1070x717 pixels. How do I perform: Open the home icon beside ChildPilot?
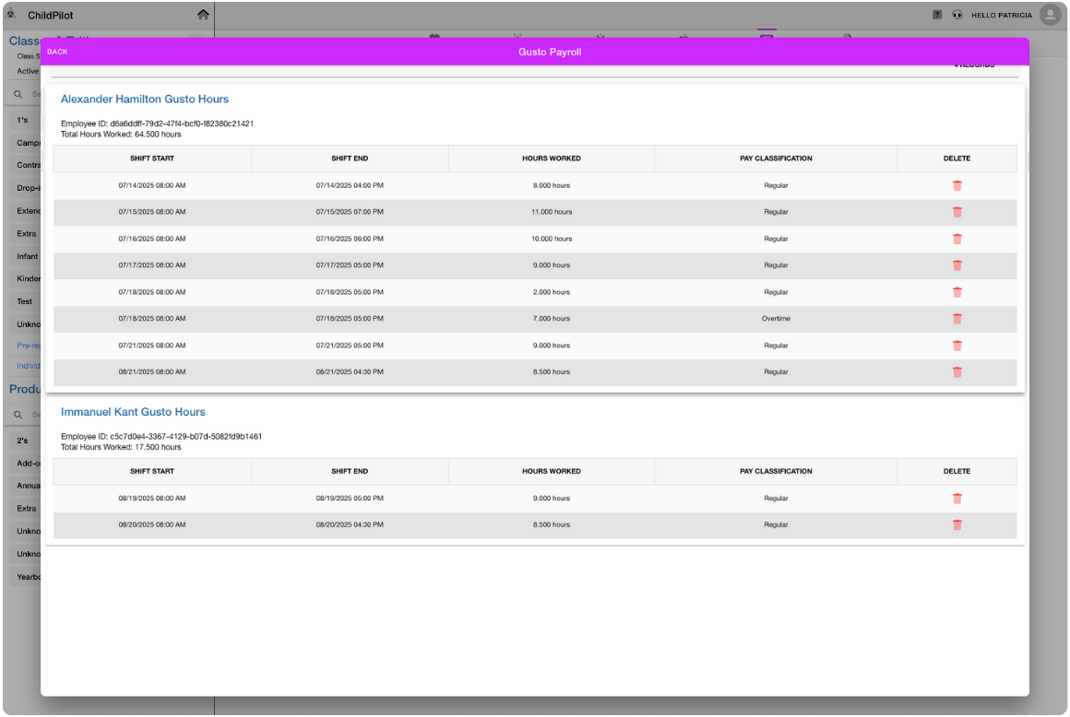(203, 15)
